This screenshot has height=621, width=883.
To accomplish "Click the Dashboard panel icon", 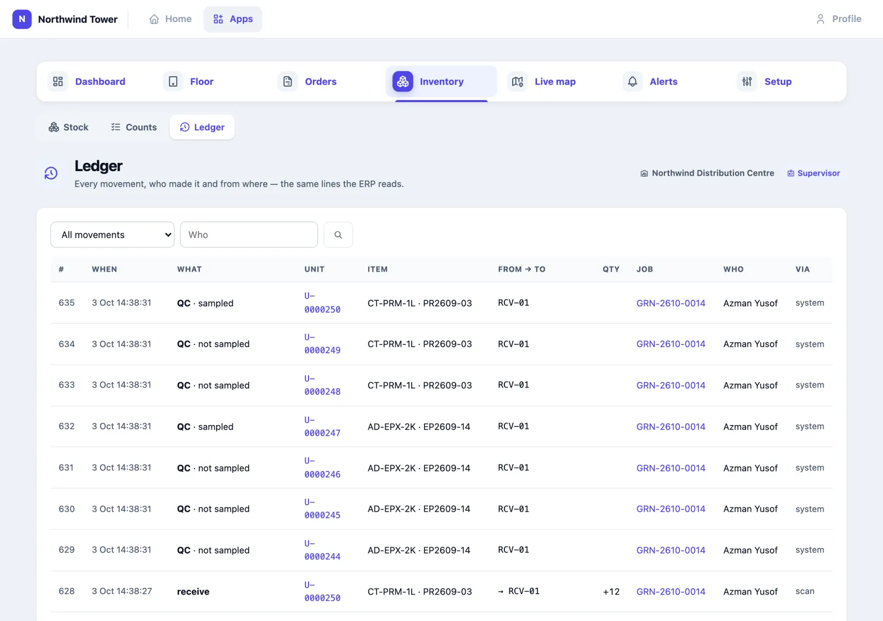I will pos(58,82).
